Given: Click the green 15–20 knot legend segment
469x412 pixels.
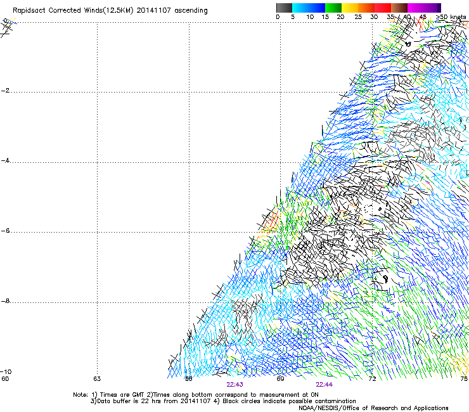Looking at the screenshot, I should 333,8.
